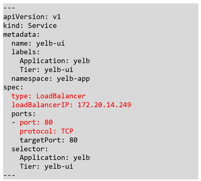Viewport: 201px width, 181px height.
Task: Click the red type: LoadBalancer line
Action: pos(48,96)
